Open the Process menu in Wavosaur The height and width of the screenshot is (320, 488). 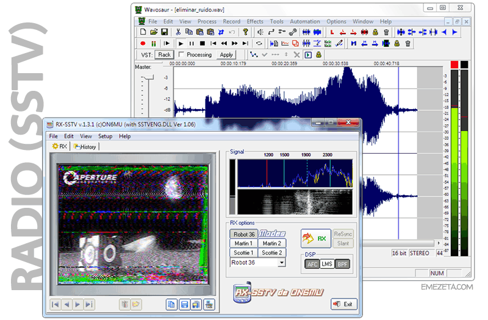click(207, 21)
